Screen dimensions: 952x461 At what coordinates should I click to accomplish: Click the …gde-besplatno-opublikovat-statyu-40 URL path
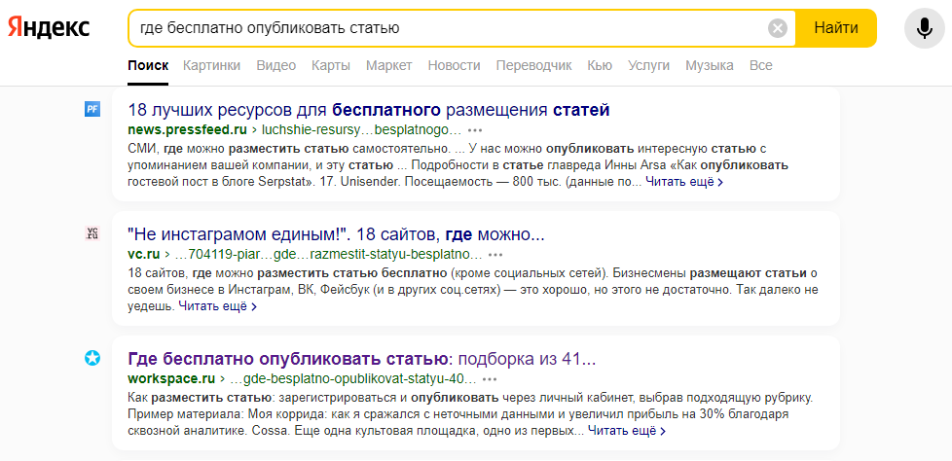click(352, 379)
